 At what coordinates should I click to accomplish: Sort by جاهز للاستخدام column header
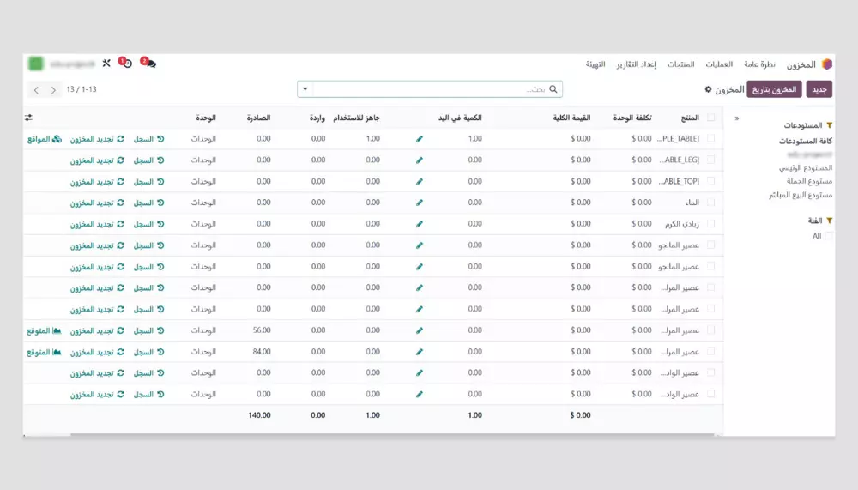tap(356, 118)
